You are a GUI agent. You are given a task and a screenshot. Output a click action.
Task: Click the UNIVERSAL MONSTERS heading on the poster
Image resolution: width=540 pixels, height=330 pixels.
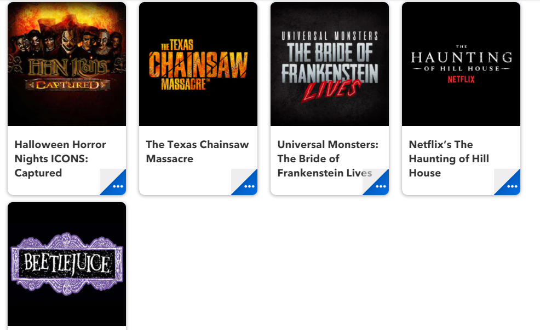[330, 36]
